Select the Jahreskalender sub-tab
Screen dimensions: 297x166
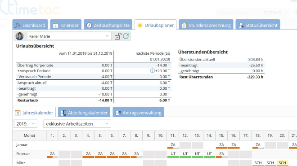pos(34,113)
